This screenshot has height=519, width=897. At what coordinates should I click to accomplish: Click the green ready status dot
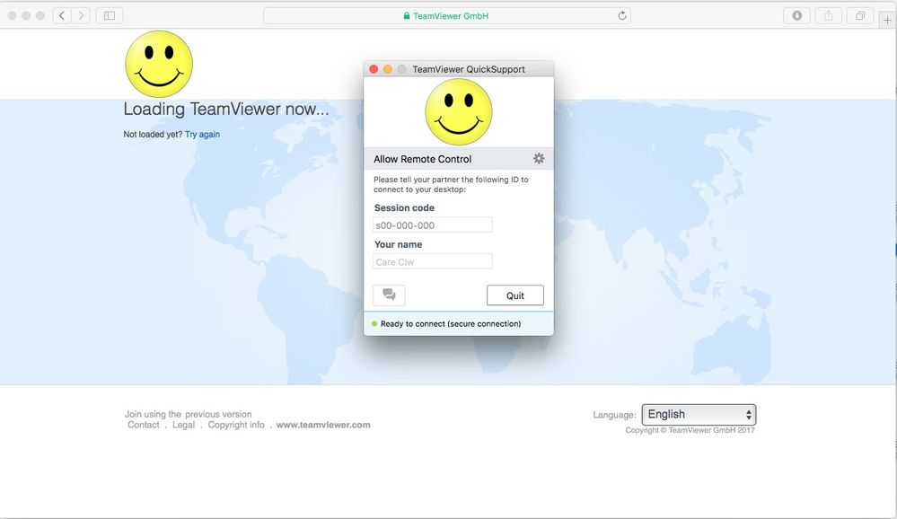click(x=374, y=324)
